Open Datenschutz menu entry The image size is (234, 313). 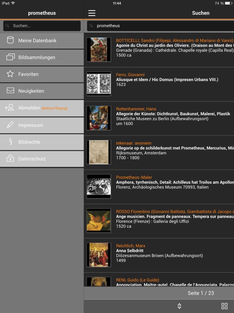point(42,159)
